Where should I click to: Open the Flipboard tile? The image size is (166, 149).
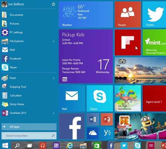pyautogui.click(x=128, y=42)
